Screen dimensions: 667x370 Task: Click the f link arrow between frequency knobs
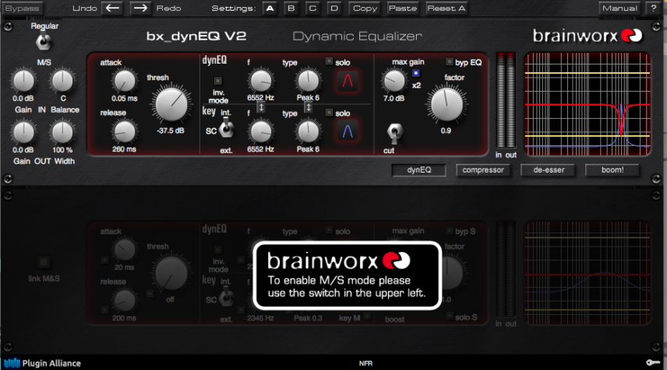(261, 108)
